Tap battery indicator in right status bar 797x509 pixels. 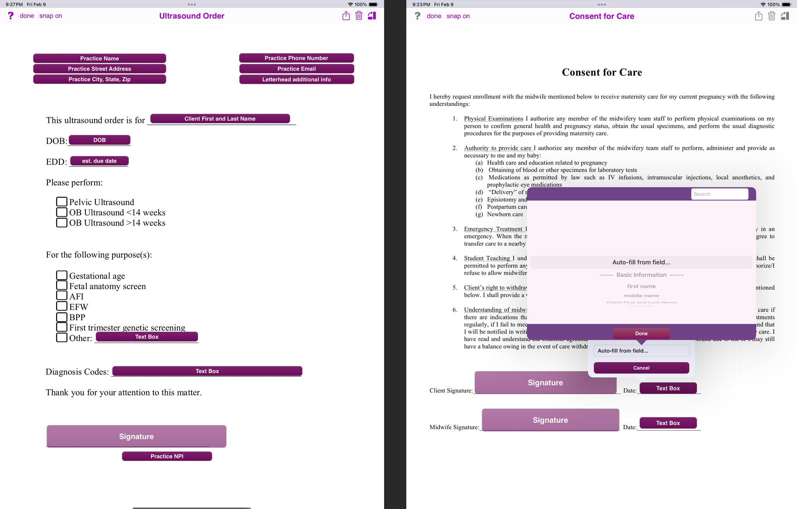coord(786,5)
